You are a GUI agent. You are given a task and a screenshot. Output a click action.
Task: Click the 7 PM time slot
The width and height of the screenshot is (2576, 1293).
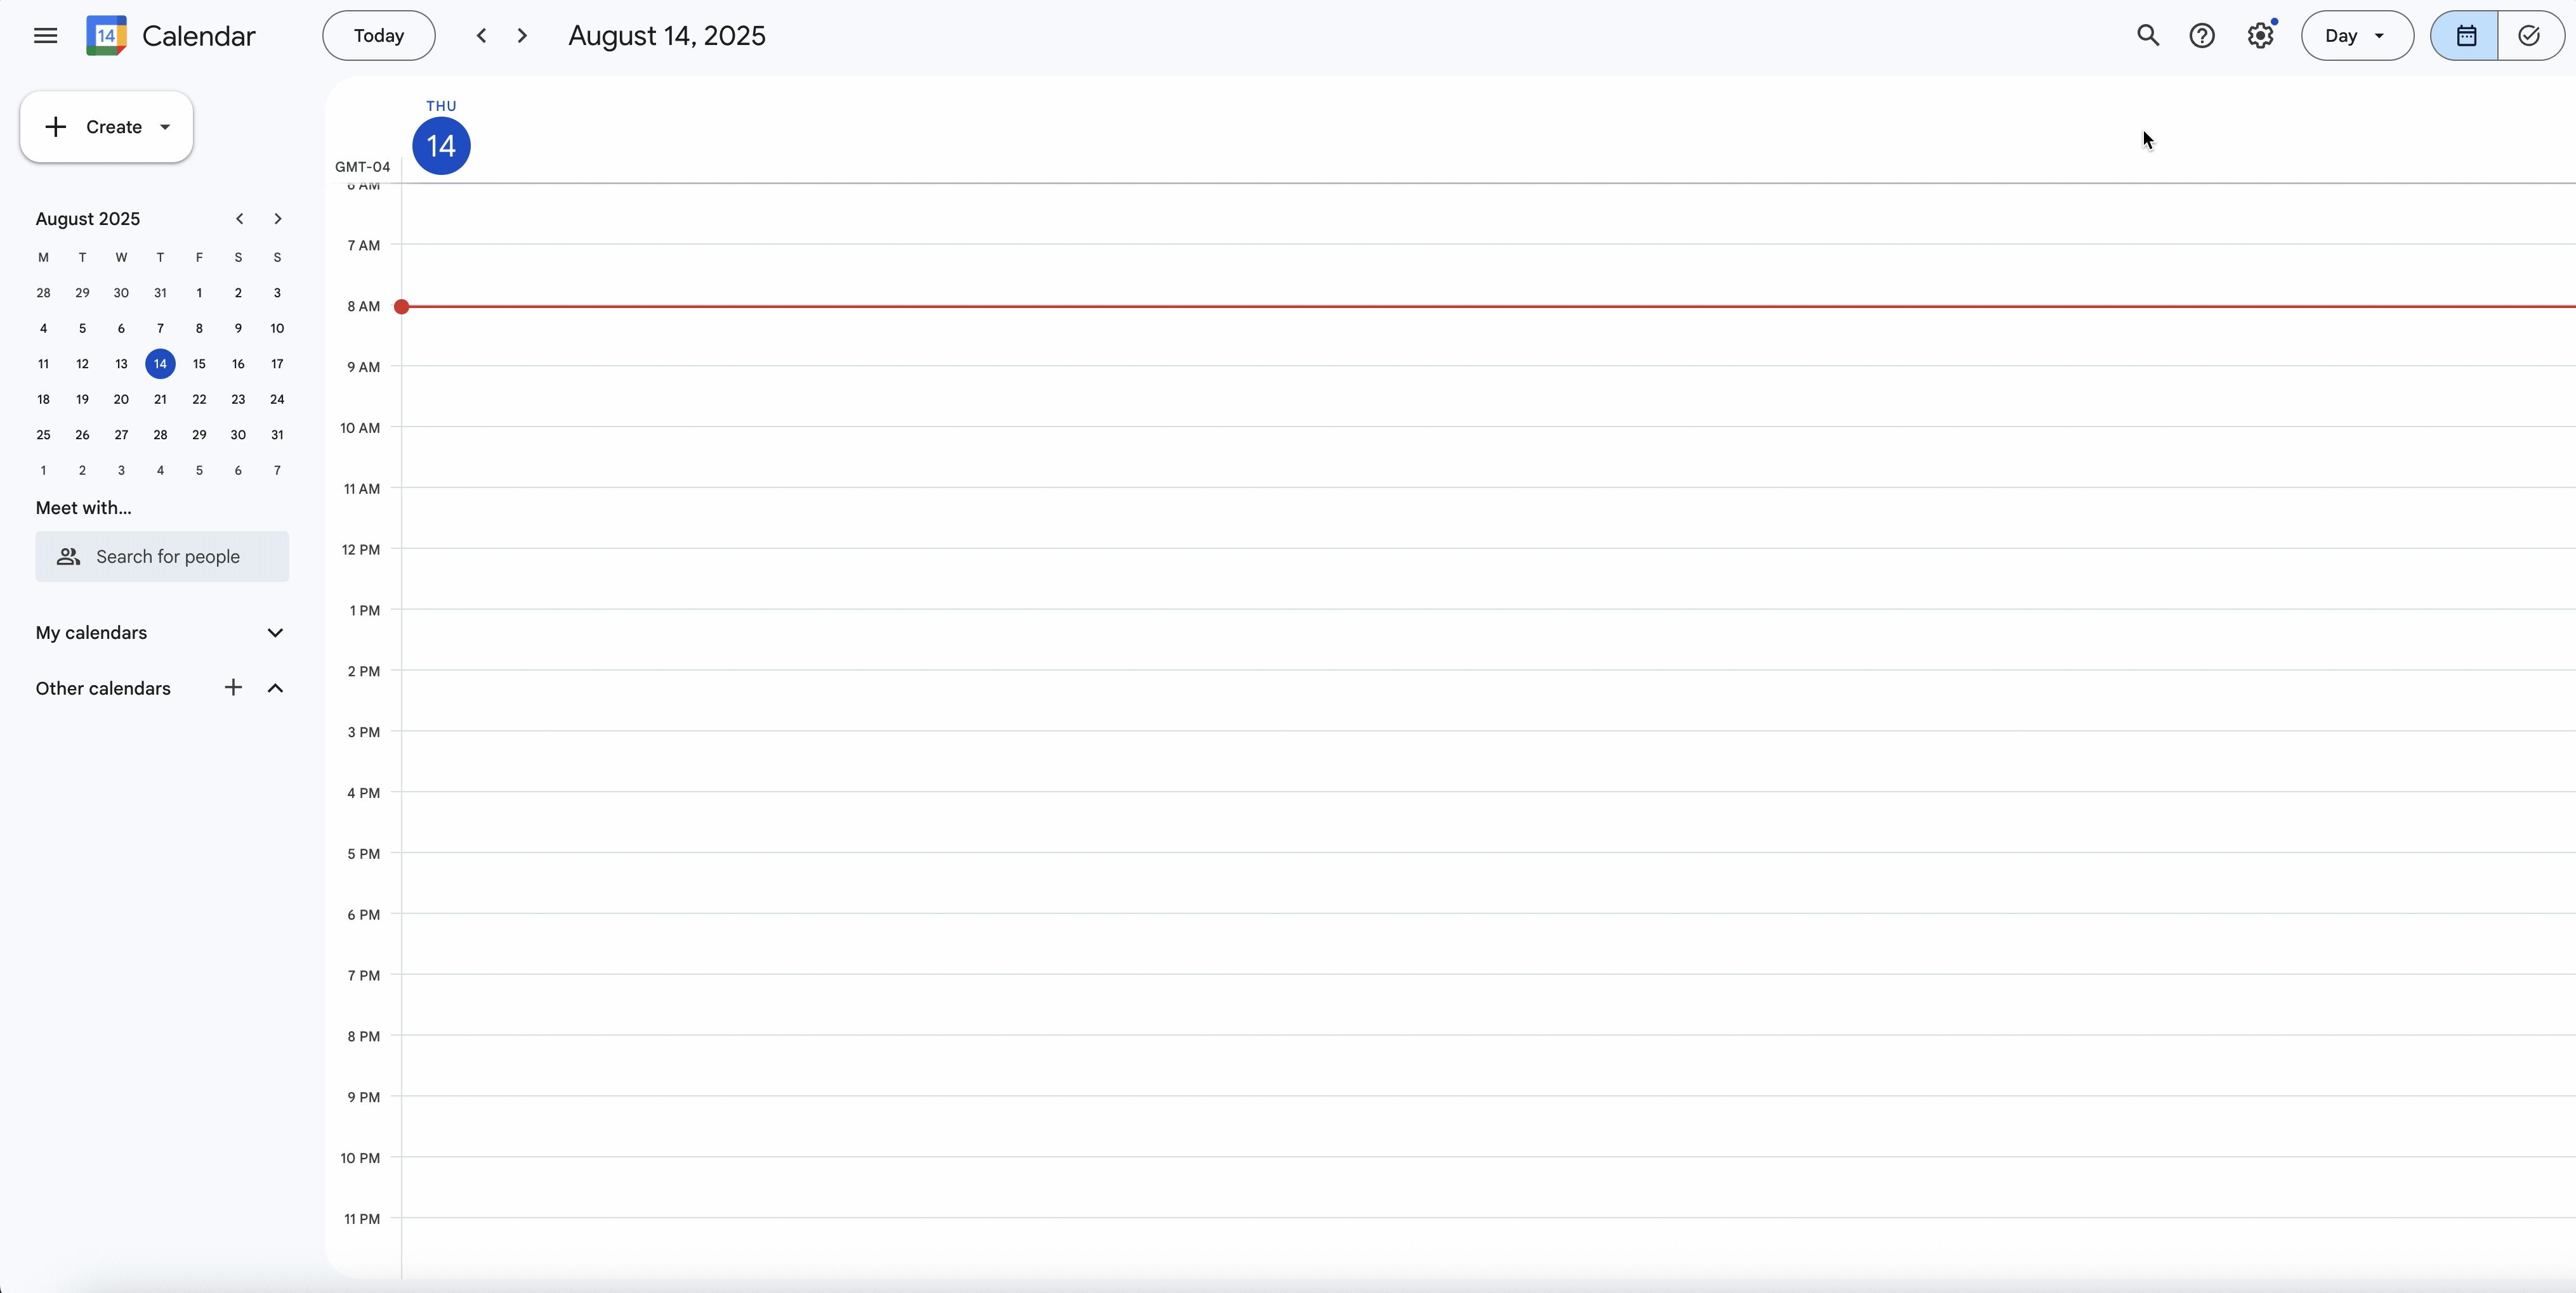point(1488,1004)
